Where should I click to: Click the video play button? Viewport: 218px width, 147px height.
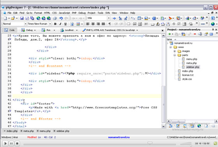[5, 144]
